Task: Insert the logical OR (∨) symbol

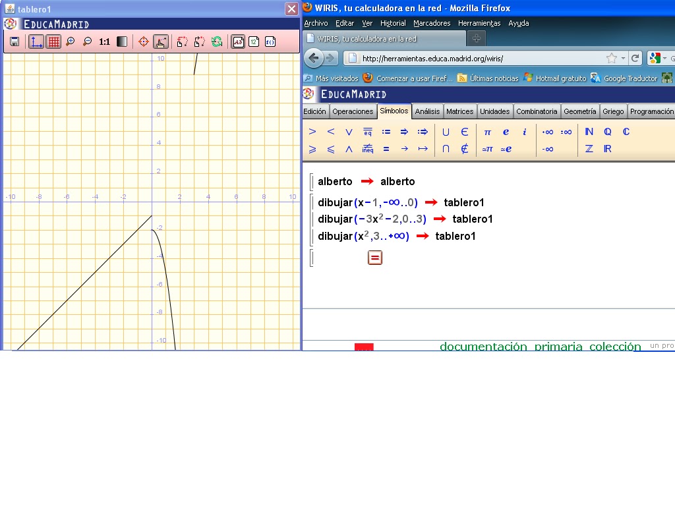Action: click(349, 132)
